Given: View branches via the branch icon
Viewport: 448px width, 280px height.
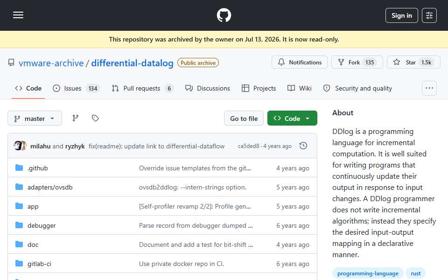Looking at the screenshot, I should (x=76, y=118).
